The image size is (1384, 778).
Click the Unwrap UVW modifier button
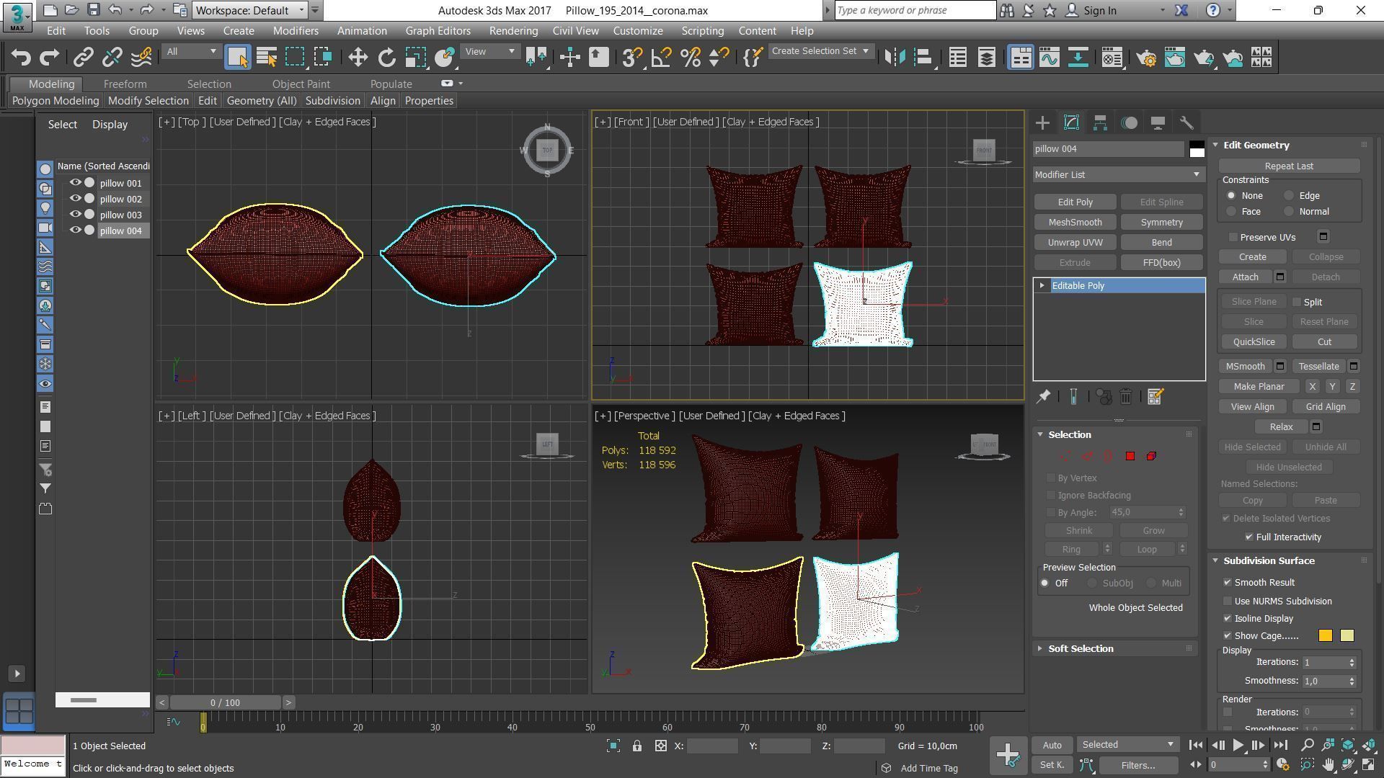[1075, 243]
